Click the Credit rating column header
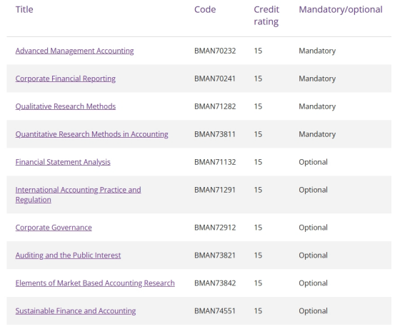 266,16
